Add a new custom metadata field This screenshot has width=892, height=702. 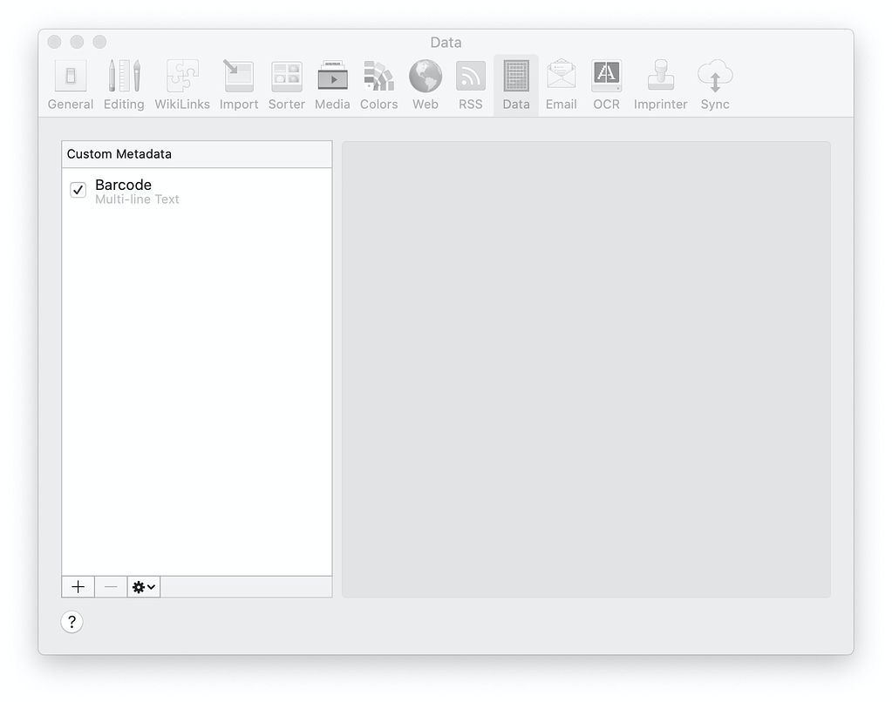[78, 586]
